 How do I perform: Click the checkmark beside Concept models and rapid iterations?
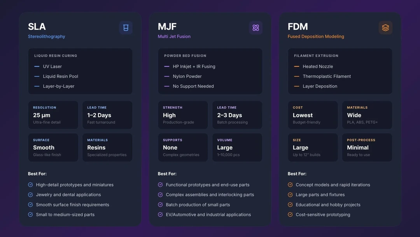coord(290,185)
